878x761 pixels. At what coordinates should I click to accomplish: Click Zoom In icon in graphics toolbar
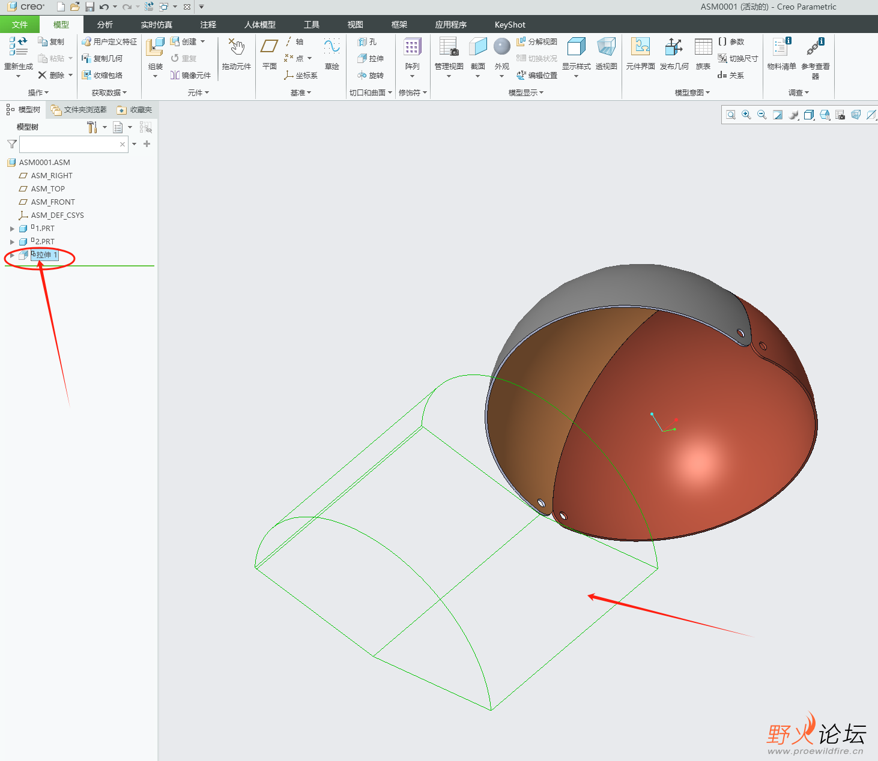click(746, 115)
